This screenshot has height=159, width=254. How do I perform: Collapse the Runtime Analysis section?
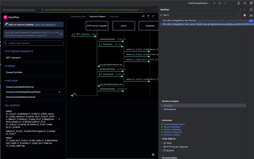(x=160, y=101)
